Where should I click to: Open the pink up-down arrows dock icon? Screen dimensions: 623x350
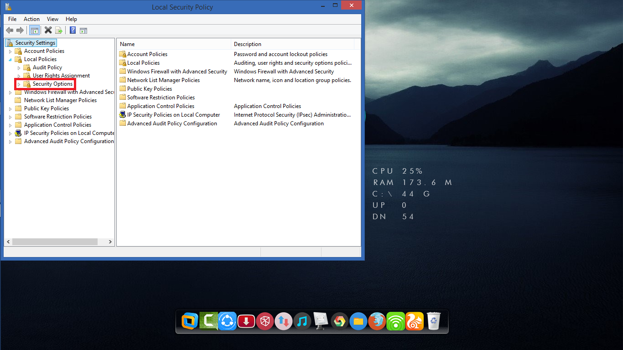tap(283, 321)
